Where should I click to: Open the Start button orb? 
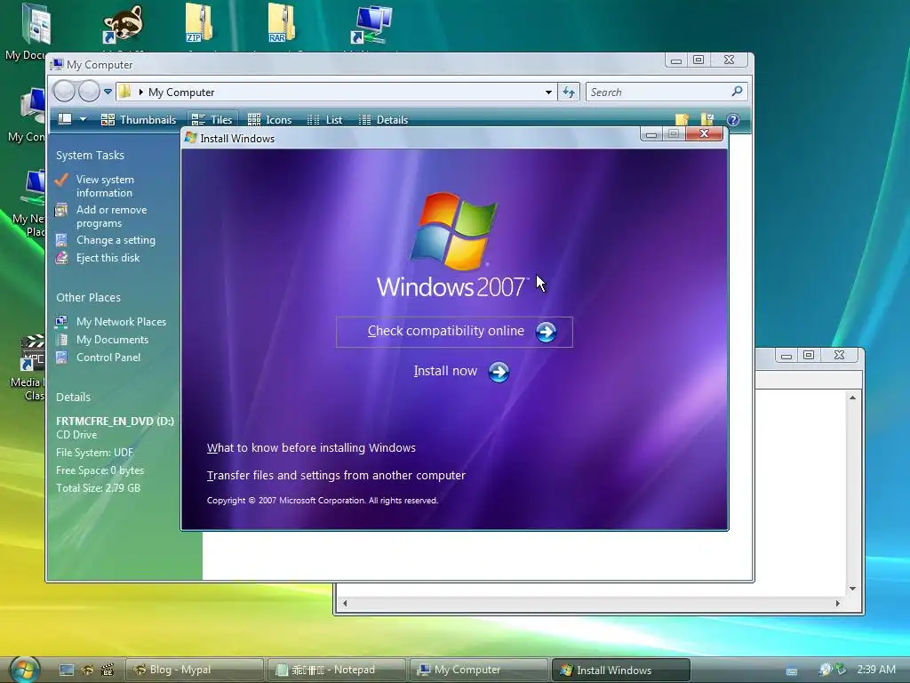tap(24, 670)
